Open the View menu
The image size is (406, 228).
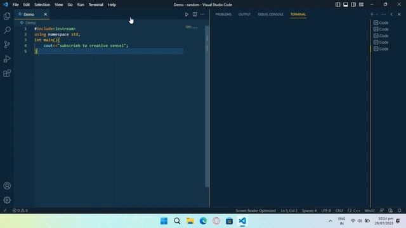click(x=59, y=4)
